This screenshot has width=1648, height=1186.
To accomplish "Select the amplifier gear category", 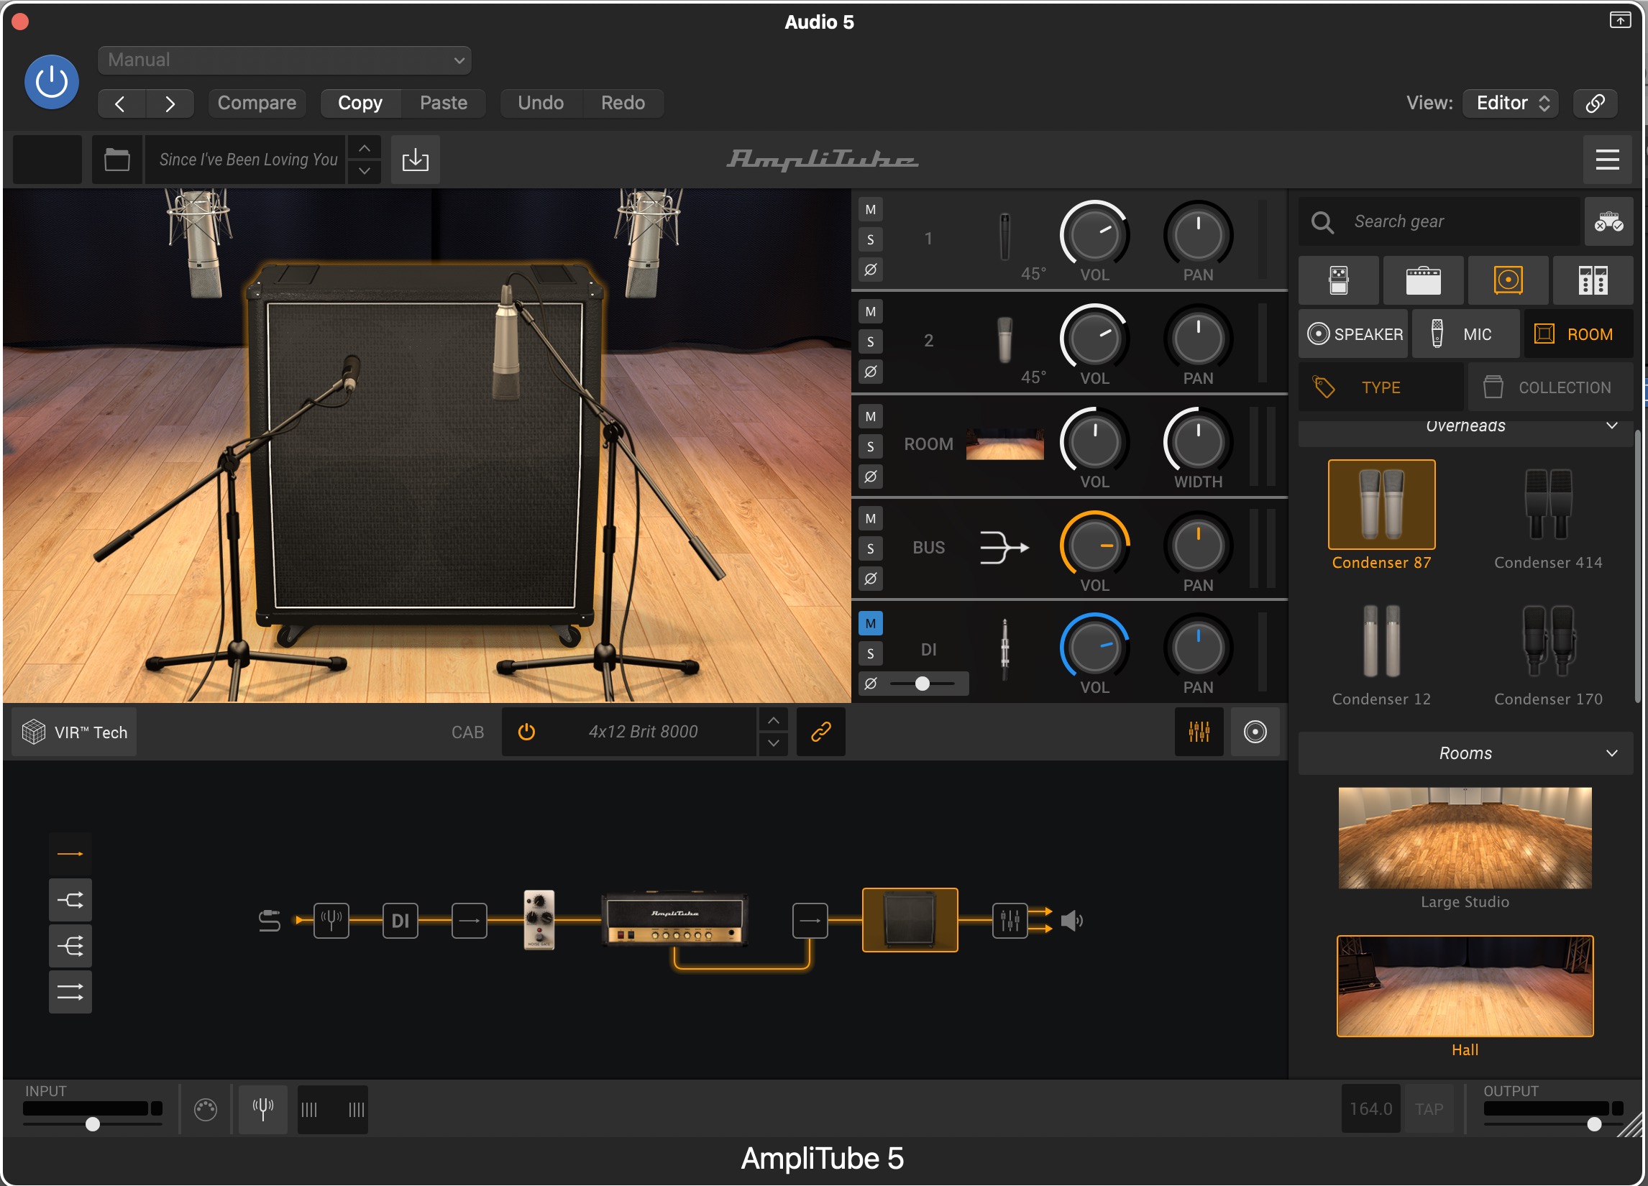I will 1423,280.
